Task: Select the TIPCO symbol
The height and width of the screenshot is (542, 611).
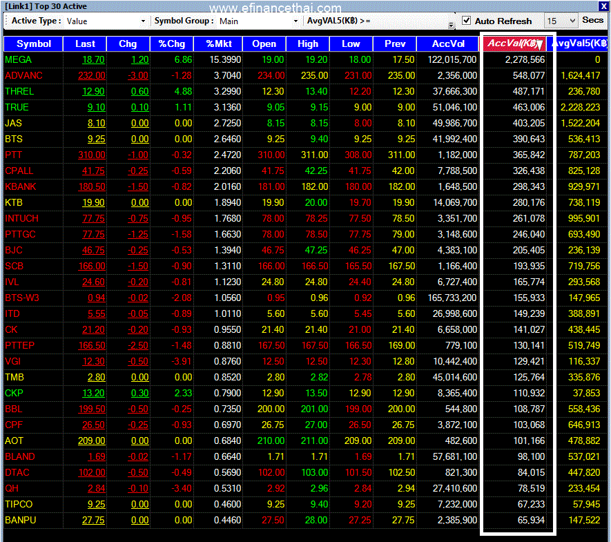Action: [x=19, y=505]
